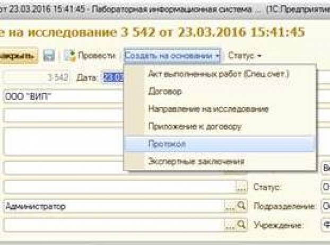
Task: Click the document number field 3 542
Action: (37, 77)
